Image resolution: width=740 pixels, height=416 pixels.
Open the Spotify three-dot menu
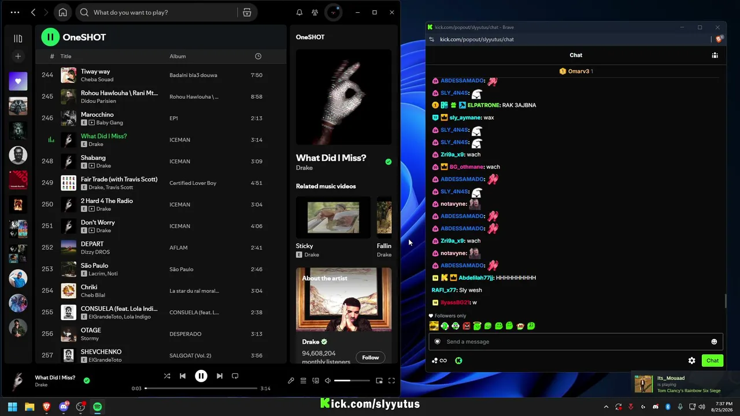(x=15, y=12)
